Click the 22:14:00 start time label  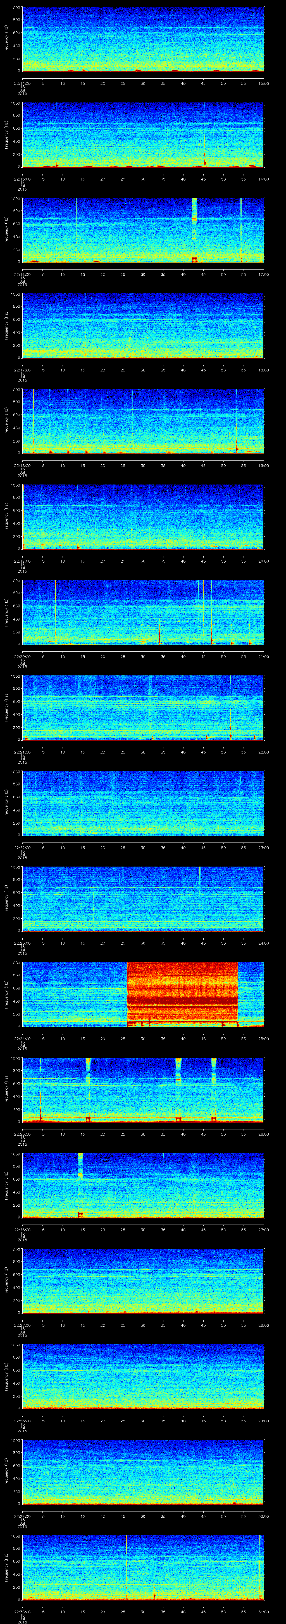22,83
